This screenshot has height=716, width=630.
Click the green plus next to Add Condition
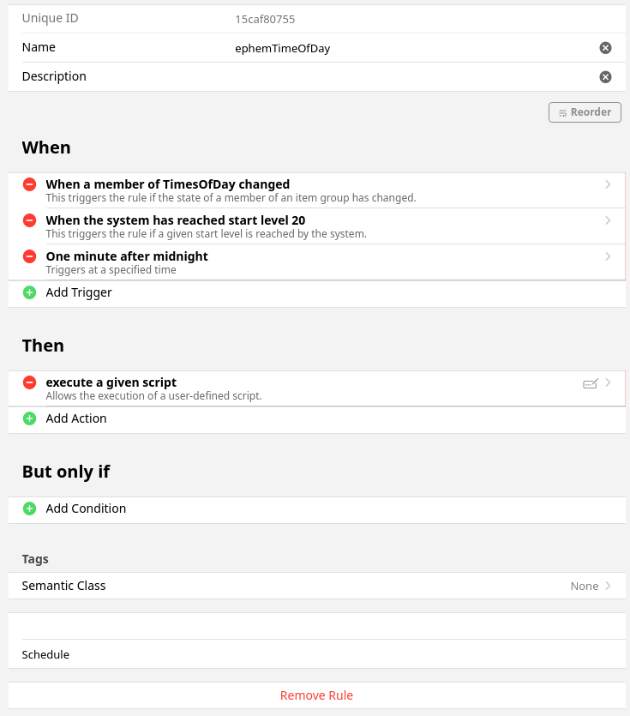point(29,508)
